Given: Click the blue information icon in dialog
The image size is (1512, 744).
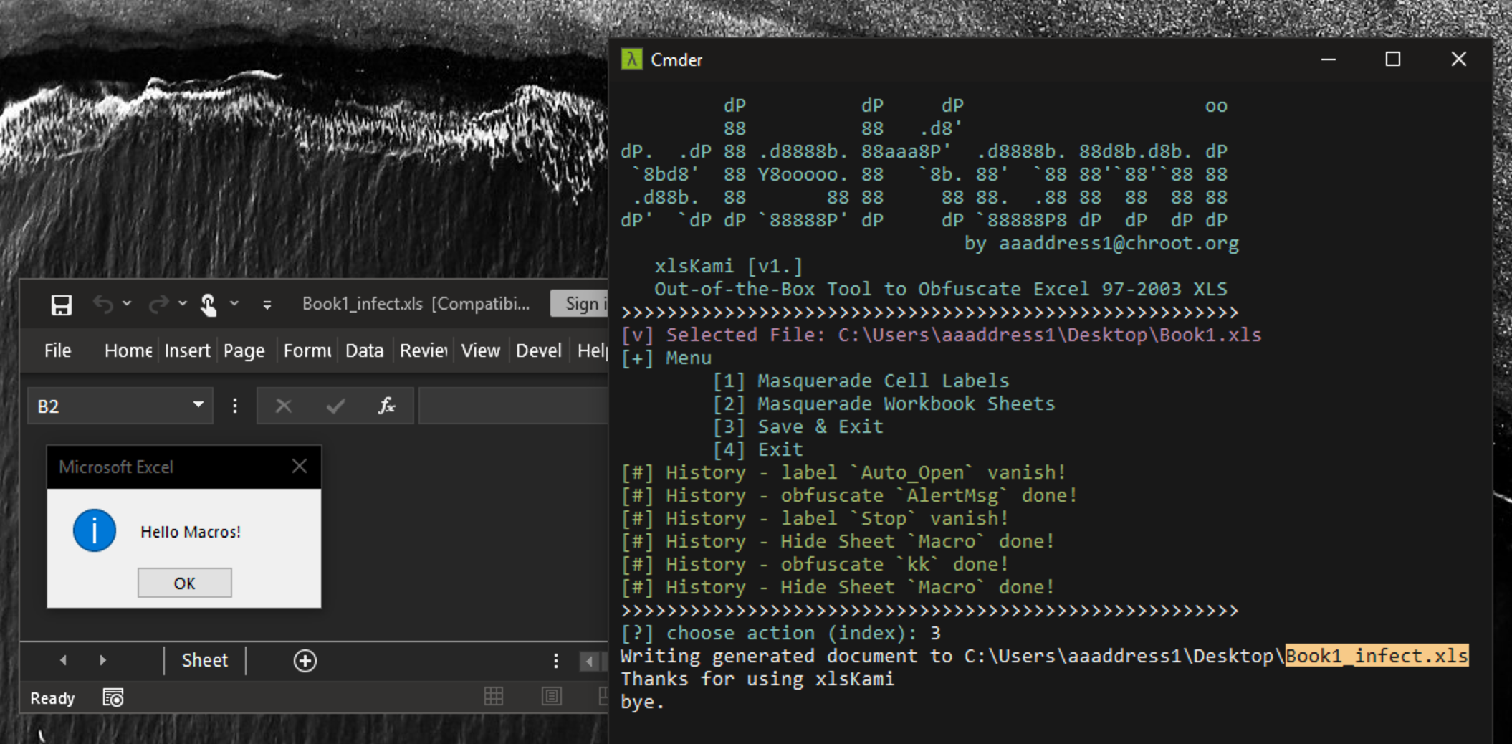Looking at the screenshot, I should click(95, 530).
